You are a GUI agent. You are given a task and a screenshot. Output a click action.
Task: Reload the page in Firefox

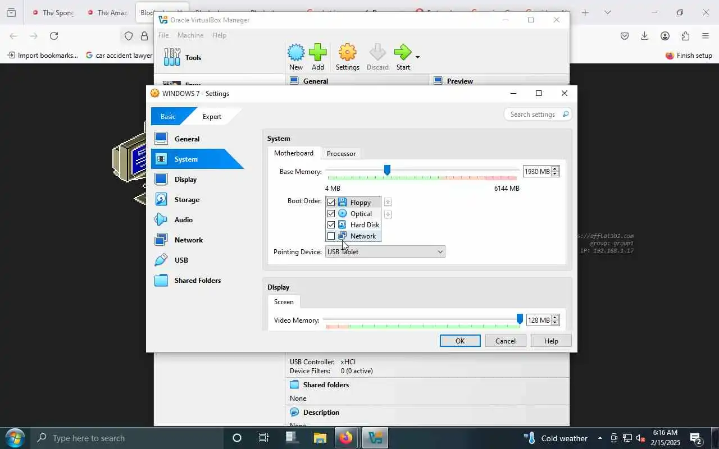coord(54,36)
